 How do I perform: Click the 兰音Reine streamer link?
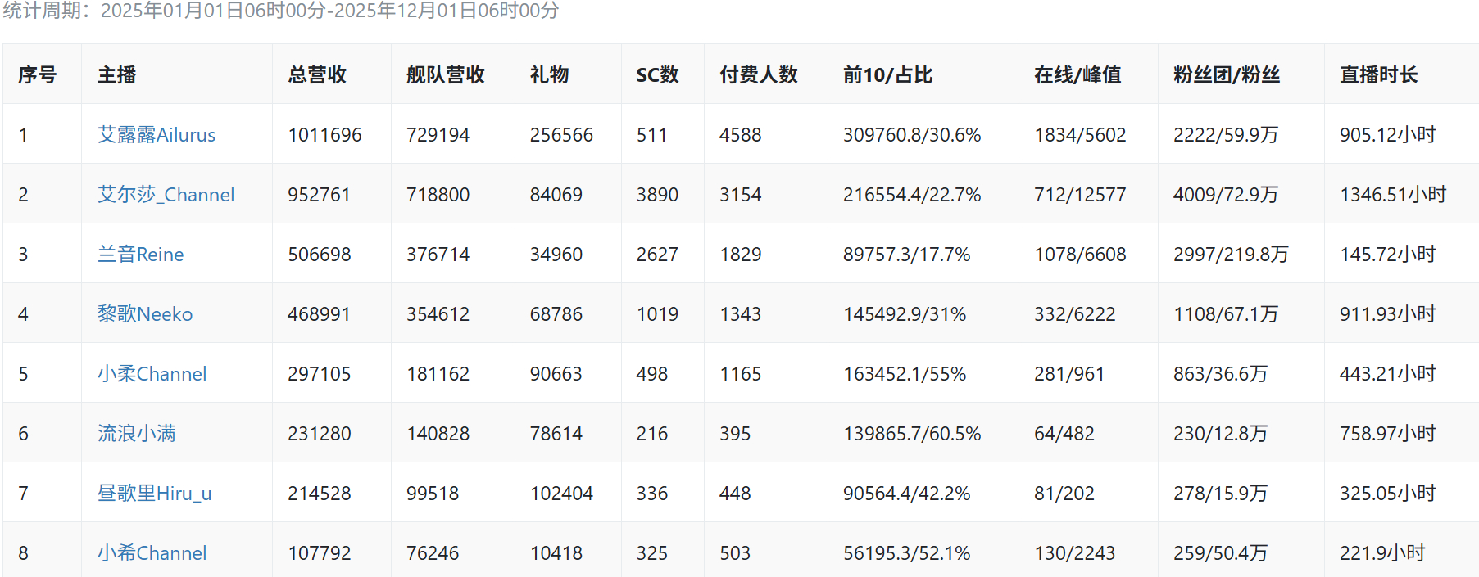click(140, 255)
